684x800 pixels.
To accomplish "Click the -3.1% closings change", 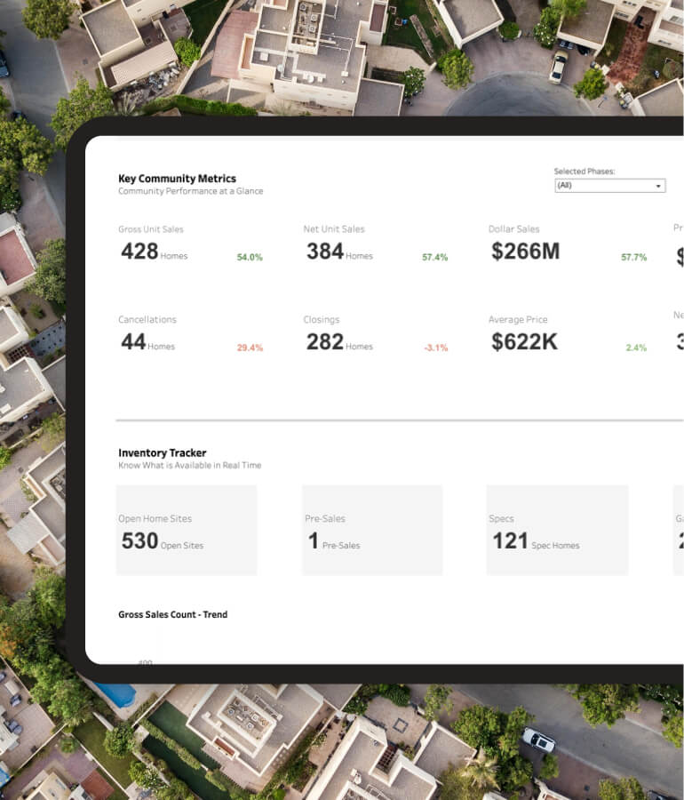I will pyautogui.click(x=436, y=348).
